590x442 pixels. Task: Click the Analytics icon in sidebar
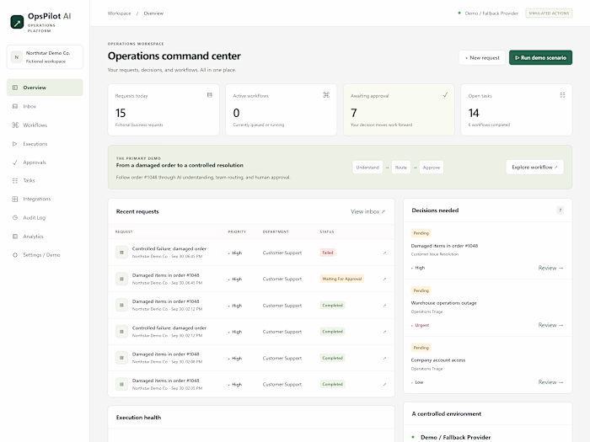point(15,237)
